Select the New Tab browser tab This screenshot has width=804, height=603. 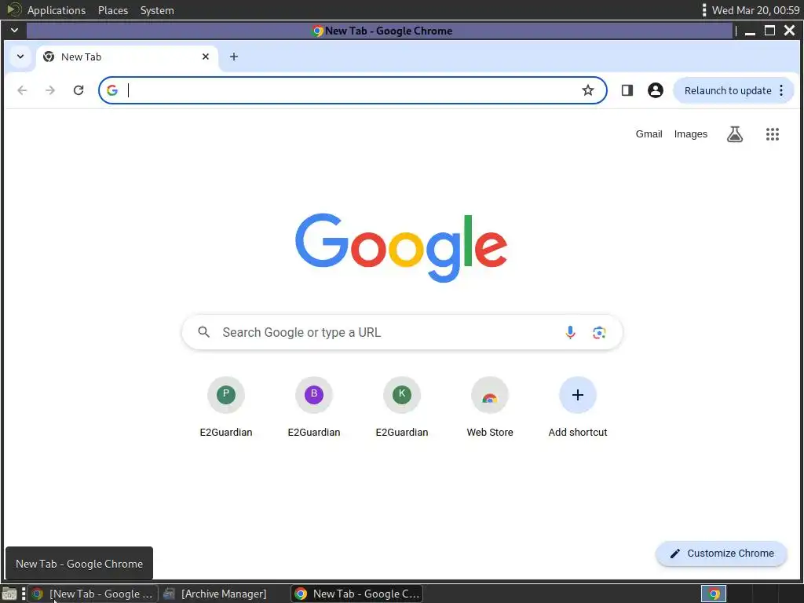126,57
